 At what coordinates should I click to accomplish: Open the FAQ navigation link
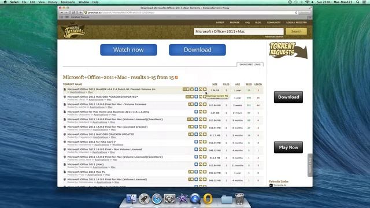click(x=247, y=23)
